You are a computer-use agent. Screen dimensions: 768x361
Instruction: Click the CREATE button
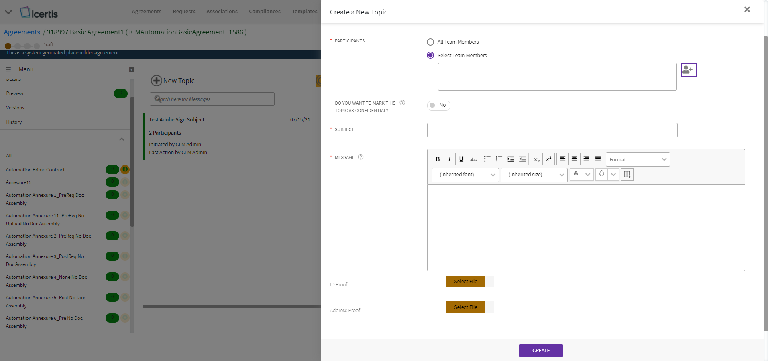541,351
